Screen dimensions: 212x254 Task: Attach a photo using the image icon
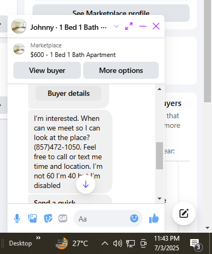point(32,218)
